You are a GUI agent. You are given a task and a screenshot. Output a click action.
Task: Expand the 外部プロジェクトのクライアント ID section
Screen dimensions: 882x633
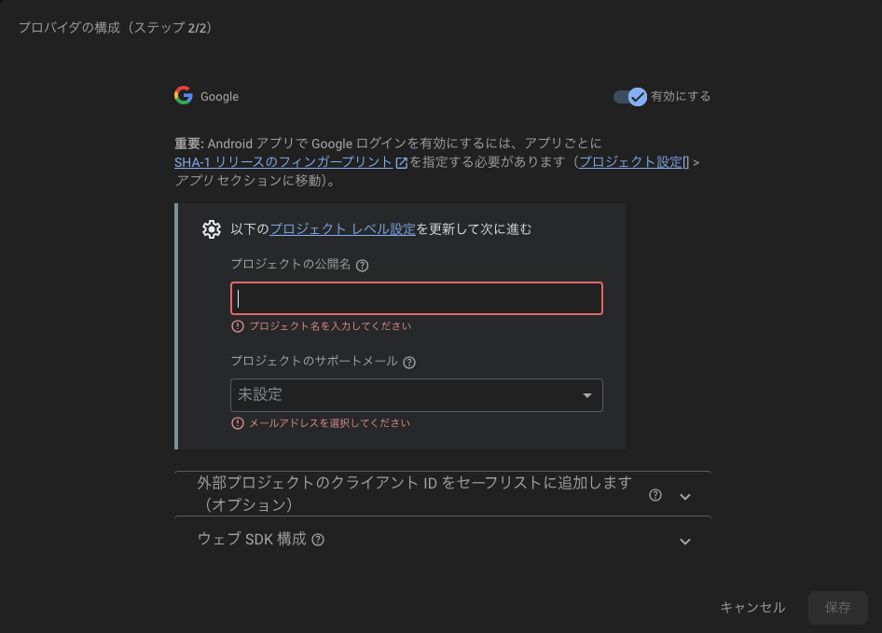coord(685,494)
